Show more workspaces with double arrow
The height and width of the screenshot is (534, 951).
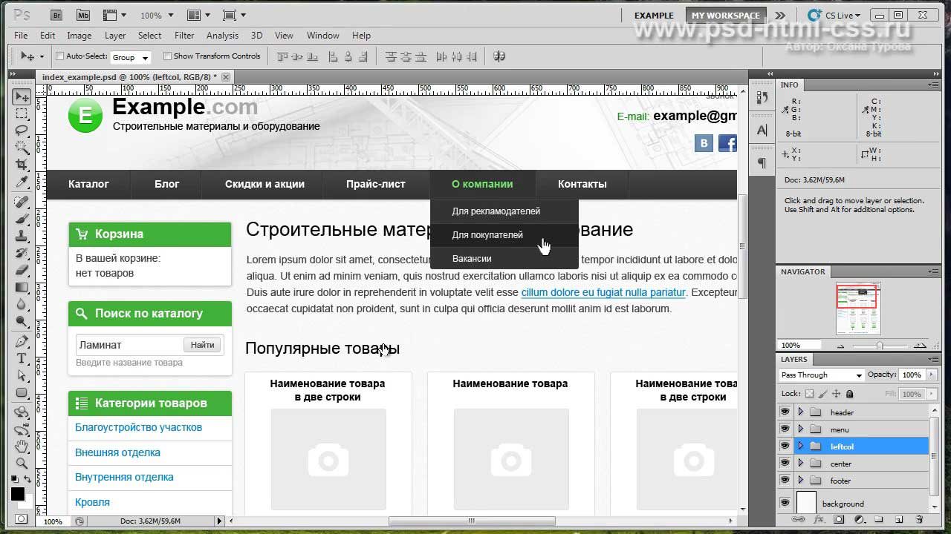779,16
